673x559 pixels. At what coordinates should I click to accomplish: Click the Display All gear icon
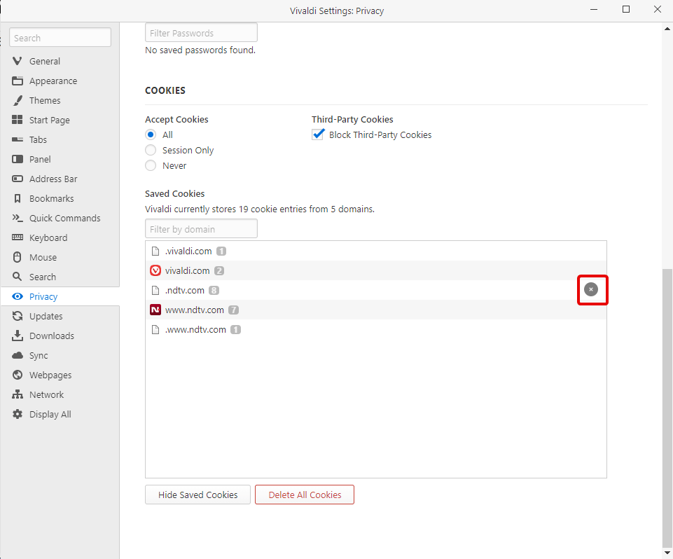point(18,414)
